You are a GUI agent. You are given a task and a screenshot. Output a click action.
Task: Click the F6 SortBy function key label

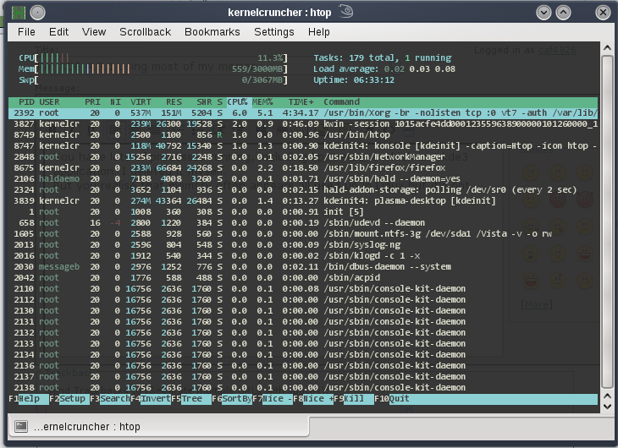232,399
